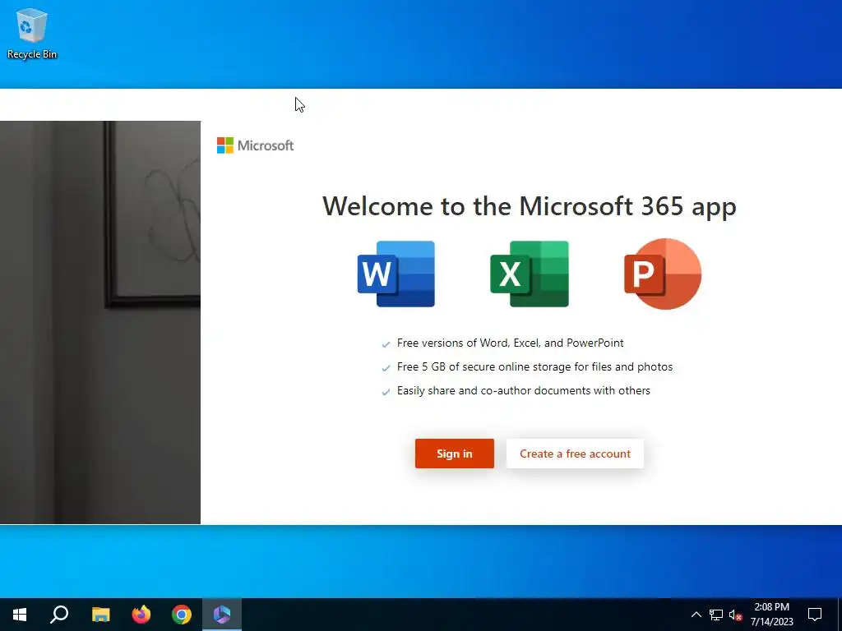
Task: Open the notification center icon
Action: coord(815,615)
